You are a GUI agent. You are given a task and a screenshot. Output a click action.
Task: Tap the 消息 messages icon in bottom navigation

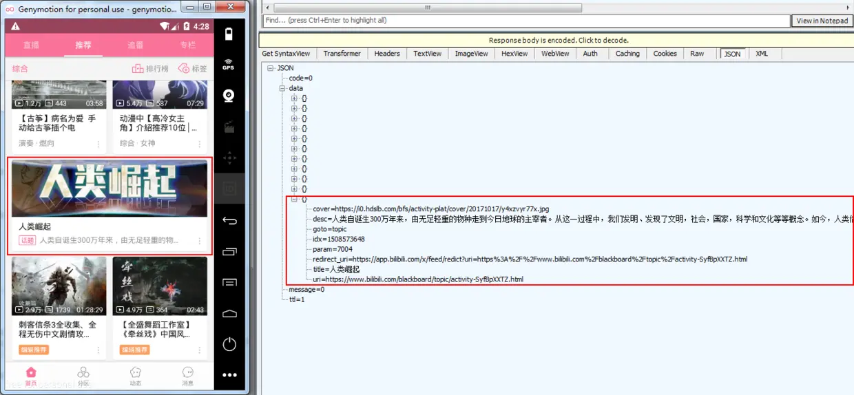point(187,372)
